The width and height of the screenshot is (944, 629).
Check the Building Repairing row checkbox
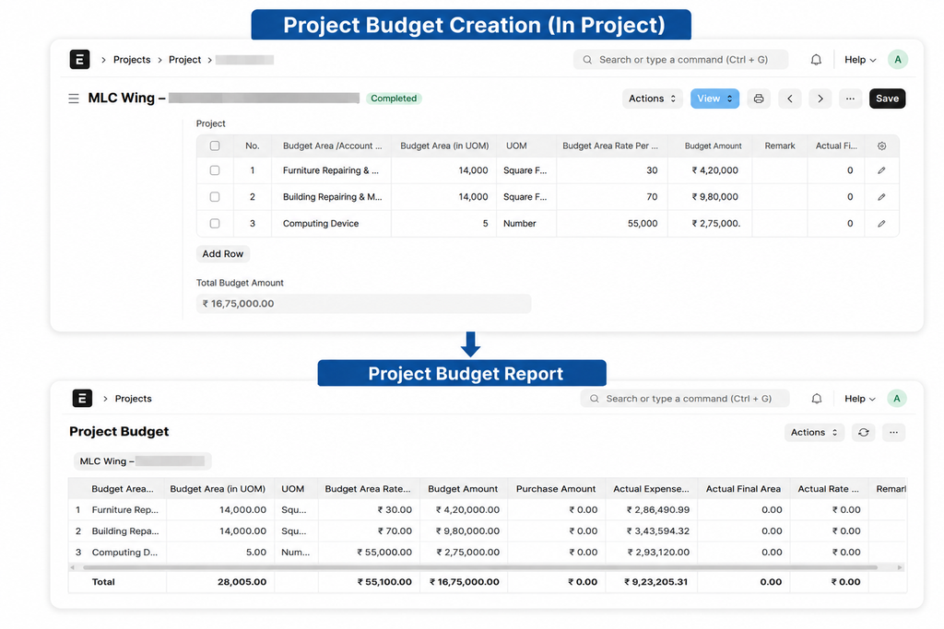click(x=215, y=197)
